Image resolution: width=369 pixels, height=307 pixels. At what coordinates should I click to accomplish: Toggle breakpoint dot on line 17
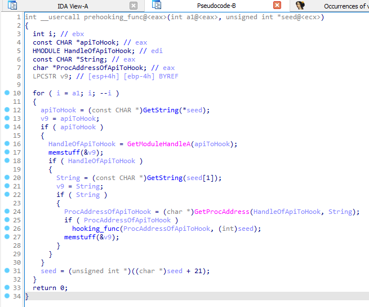pos(7,152)
